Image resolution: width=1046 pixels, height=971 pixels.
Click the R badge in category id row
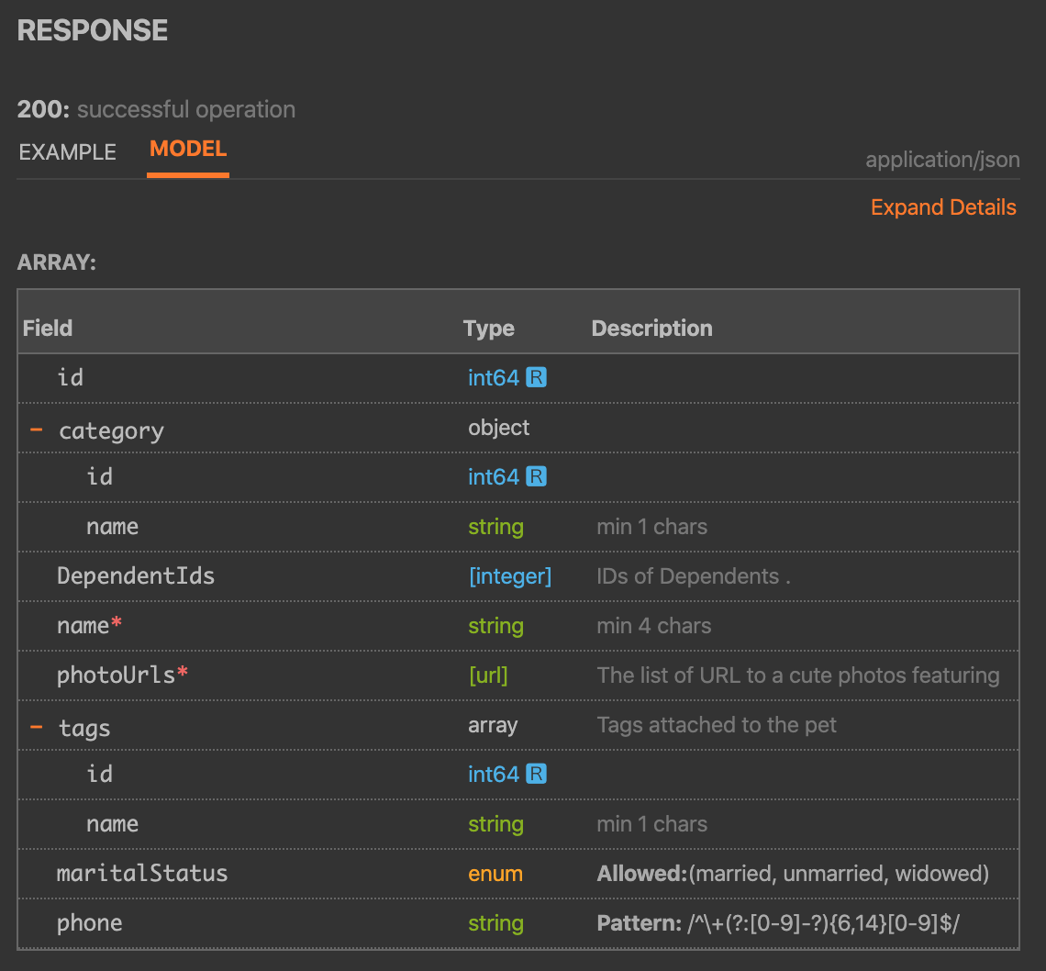click(x=537, y=476)
